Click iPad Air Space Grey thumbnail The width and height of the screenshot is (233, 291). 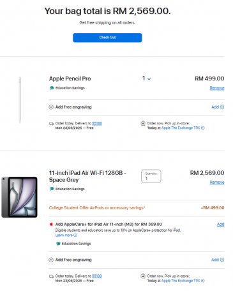[x=19, y=197]
